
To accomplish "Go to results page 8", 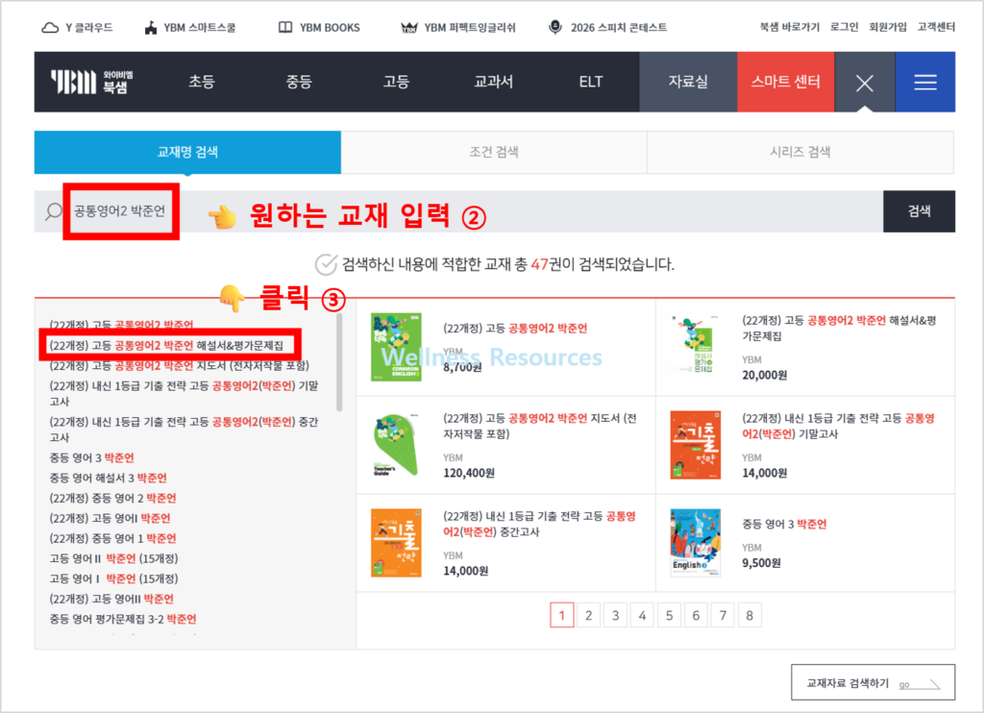I will point(750,616).
